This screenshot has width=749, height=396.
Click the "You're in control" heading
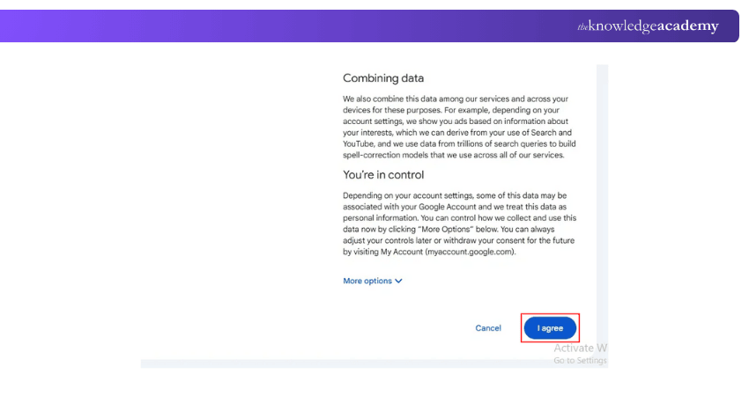click(x=383, y=175)
